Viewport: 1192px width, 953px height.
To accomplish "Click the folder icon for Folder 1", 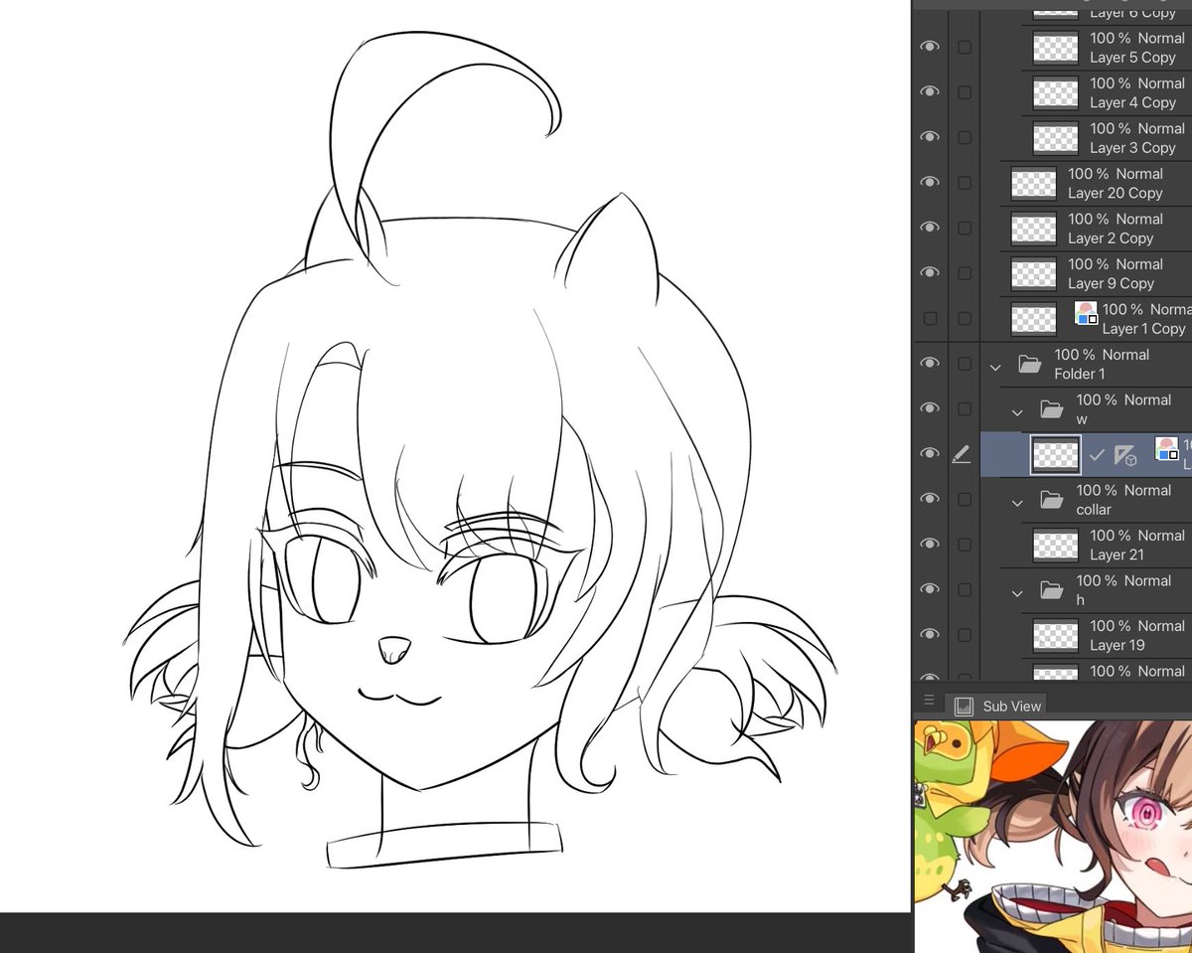I will tap(1030, 364).
